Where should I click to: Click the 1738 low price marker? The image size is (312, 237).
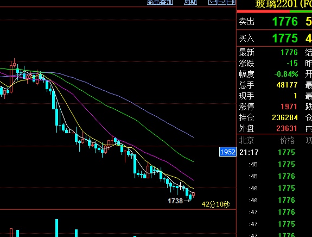tap(175, 201)
